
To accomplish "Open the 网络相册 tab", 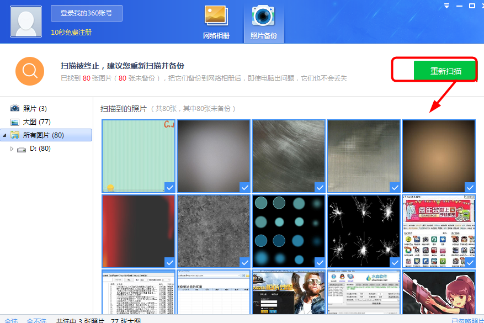I will click(216, 22).
